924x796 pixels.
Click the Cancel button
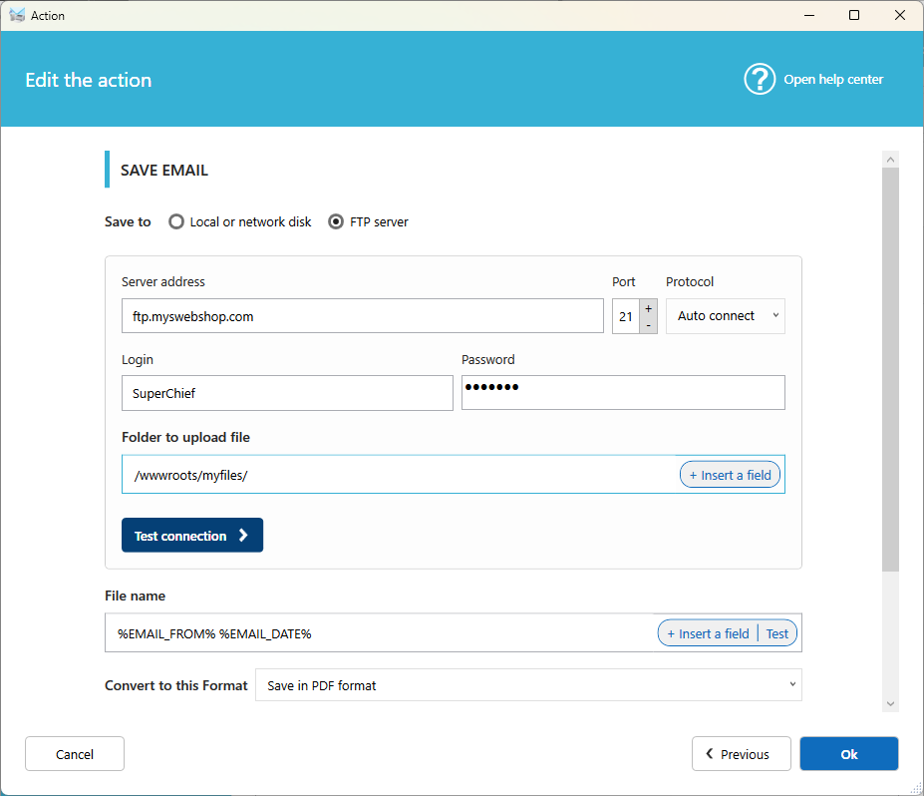pyautogui.click(x=74, y=753)
